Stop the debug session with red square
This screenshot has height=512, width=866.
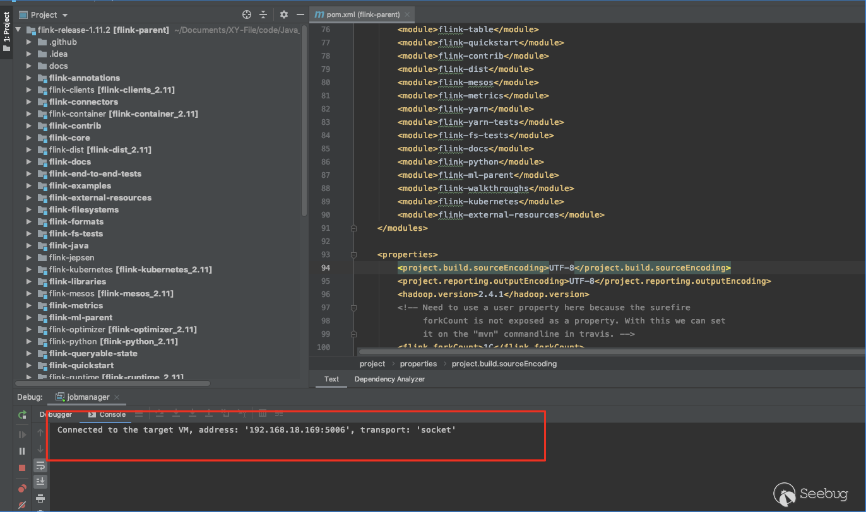pos(22,468)
